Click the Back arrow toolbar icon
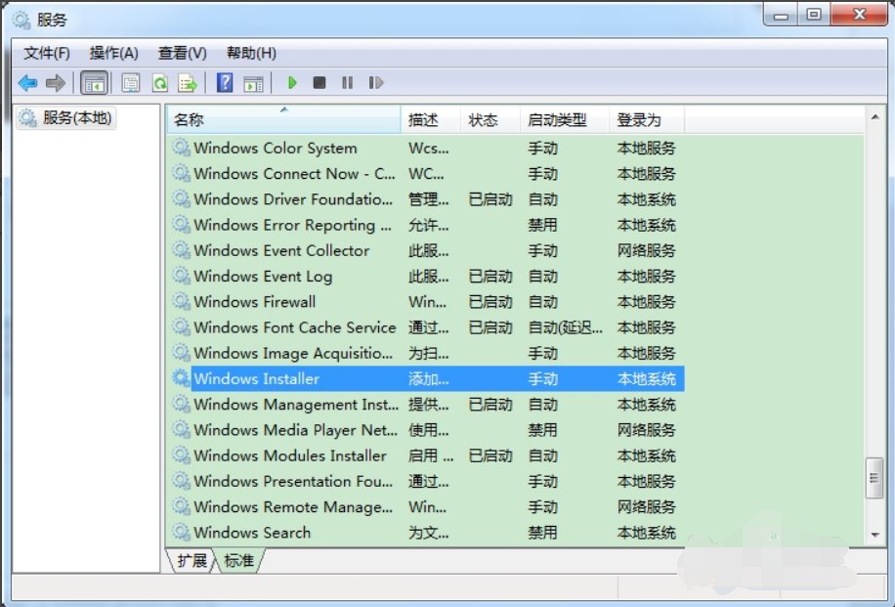 click(27, 83)
